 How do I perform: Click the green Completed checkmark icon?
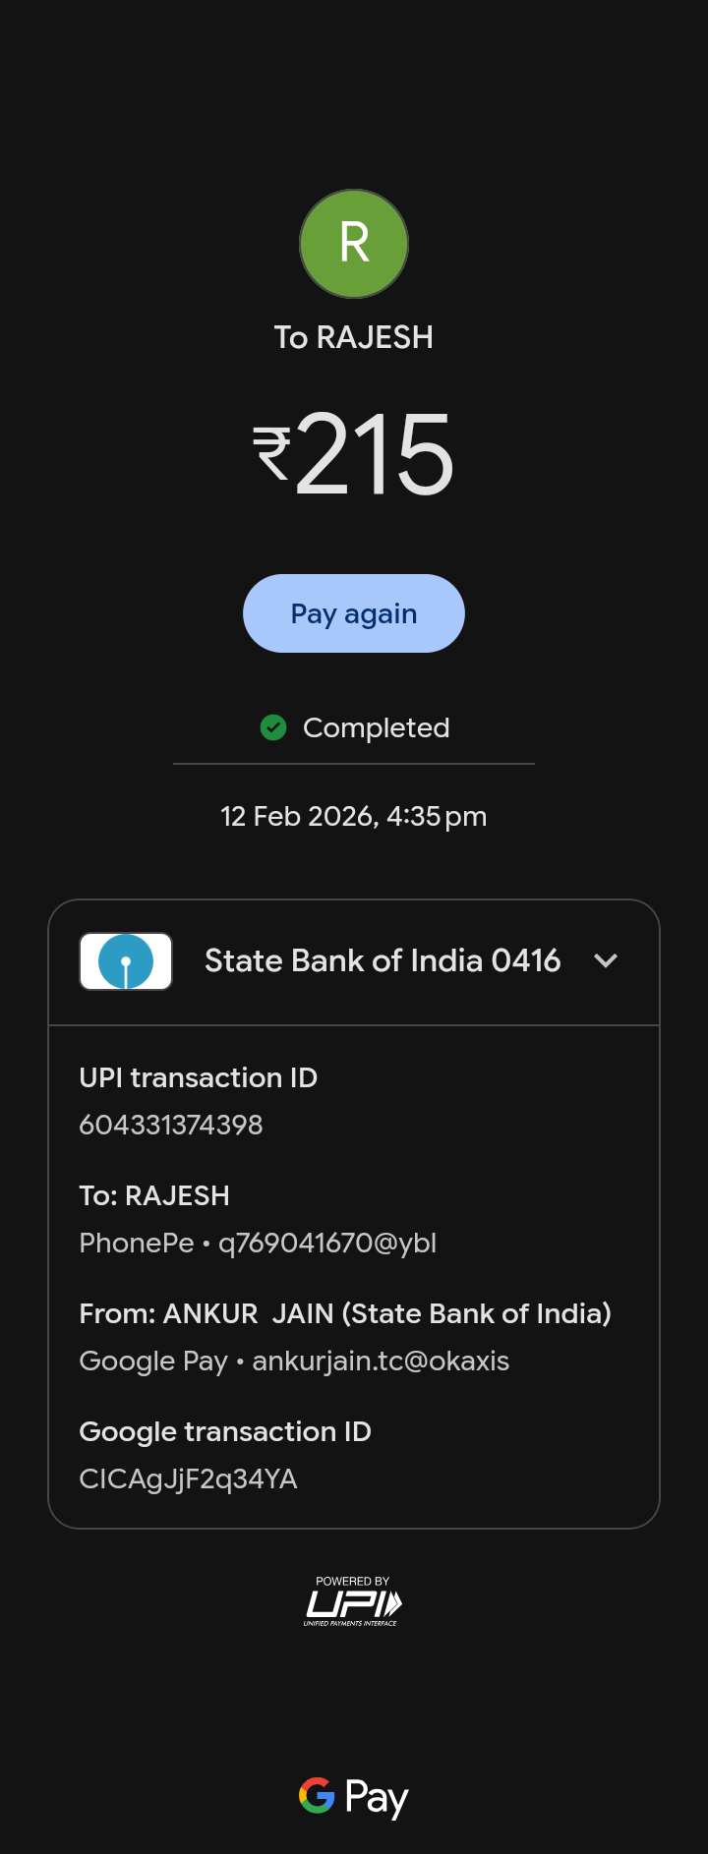[273, 727]
